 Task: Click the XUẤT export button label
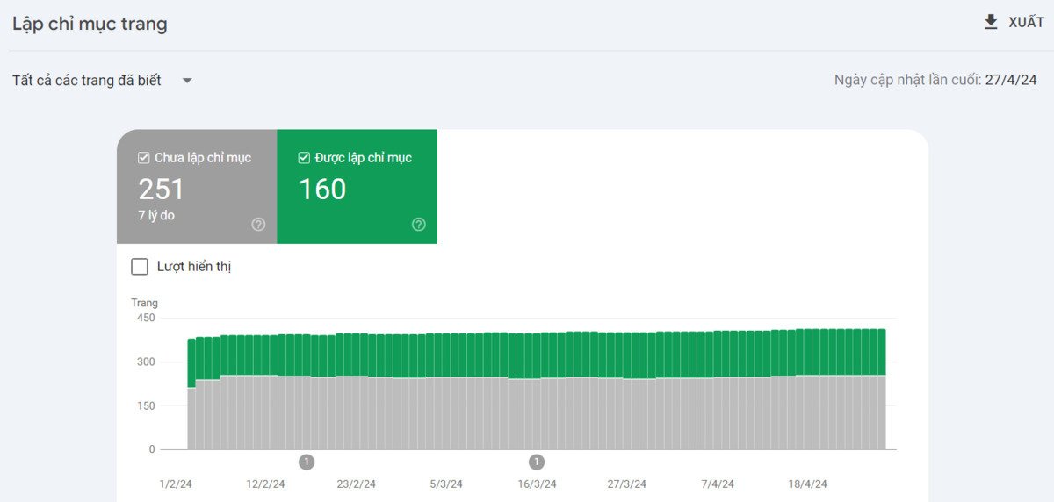[x=1026, y=23]
